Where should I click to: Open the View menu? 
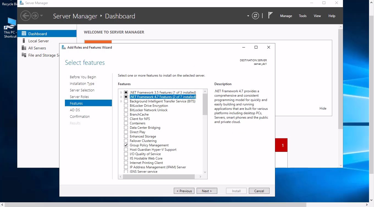pyautogui.click(x=317, y=16)
